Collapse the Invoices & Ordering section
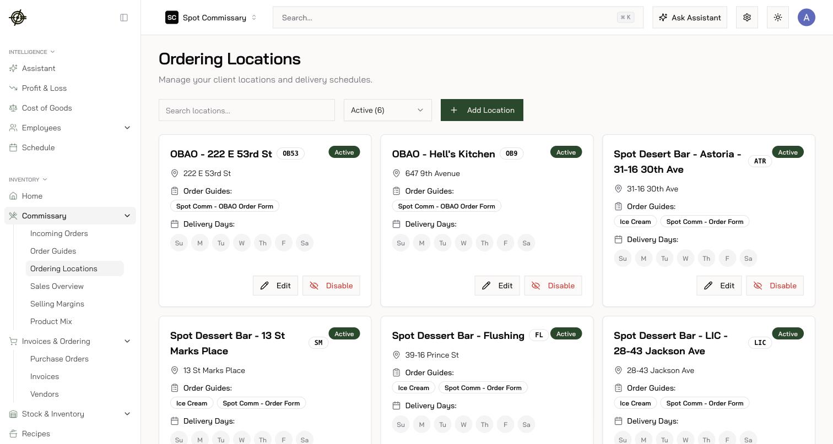The image size is (833, 444). point(70,341)
